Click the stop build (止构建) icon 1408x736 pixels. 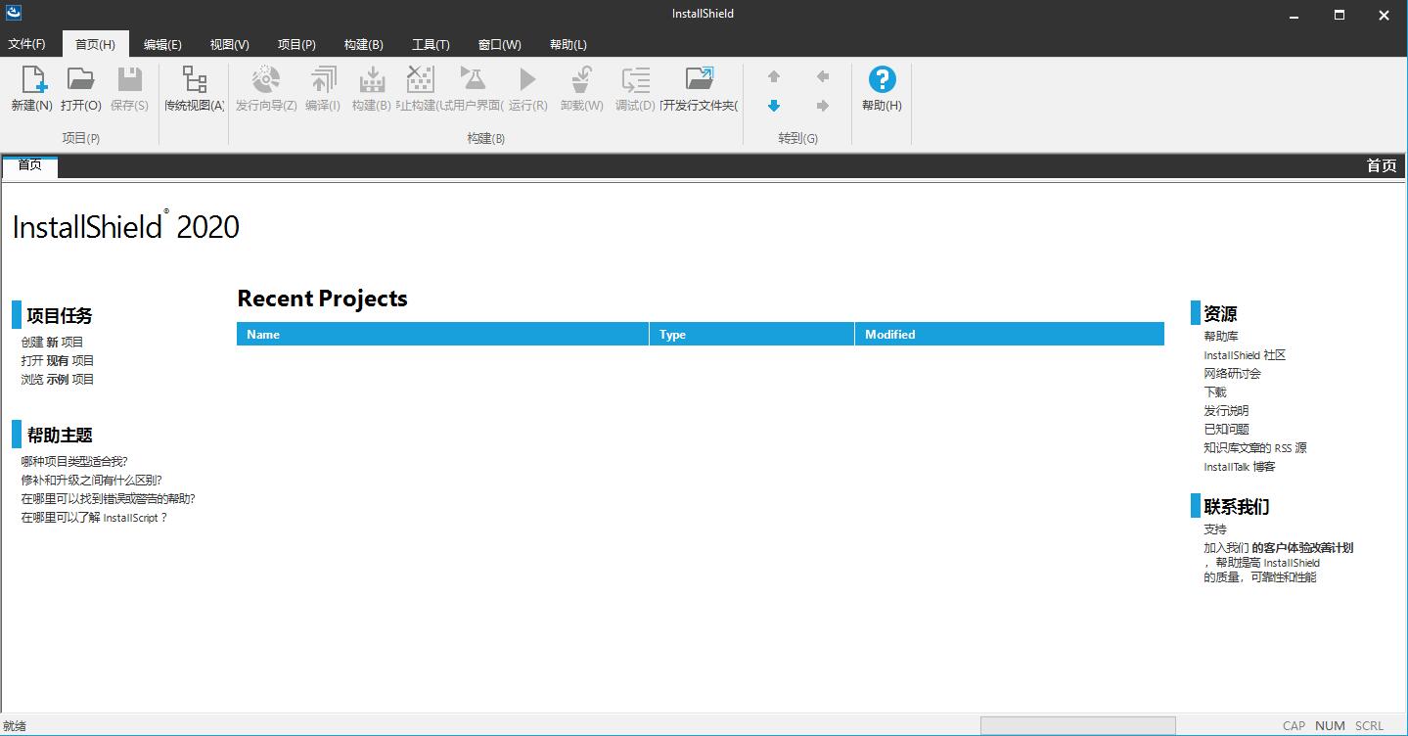(420, 79)
